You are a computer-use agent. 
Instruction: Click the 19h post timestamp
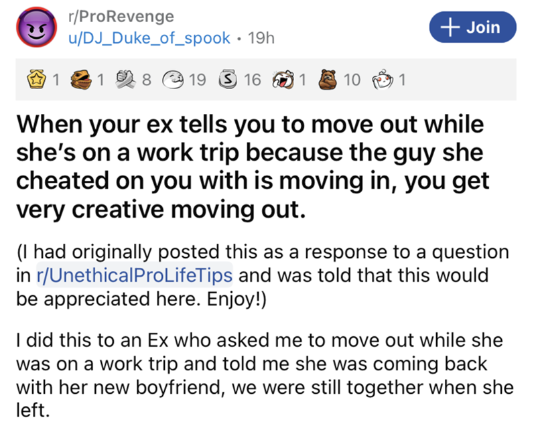(x=261, y=38)
